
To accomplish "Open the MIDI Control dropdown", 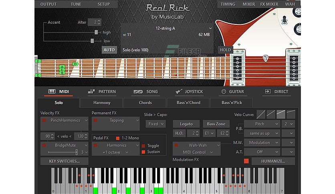I will pos(198,152).
